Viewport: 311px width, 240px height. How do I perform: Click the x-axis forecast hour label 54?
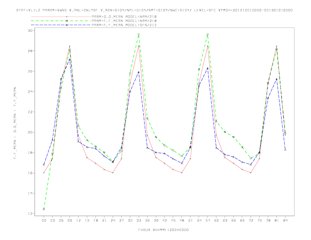click(x=199, y=220)
